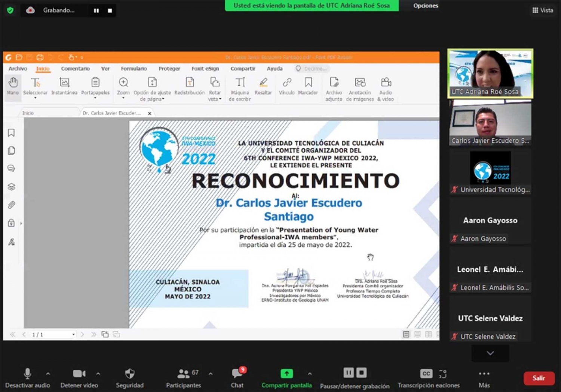Expand video options arrow
Viewport: 561px width, 392px height.
click(98, 373)
